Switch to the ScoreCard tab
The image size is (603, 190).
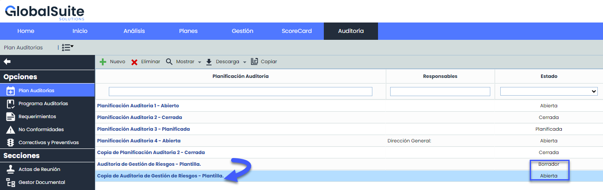tap(297, 31)
